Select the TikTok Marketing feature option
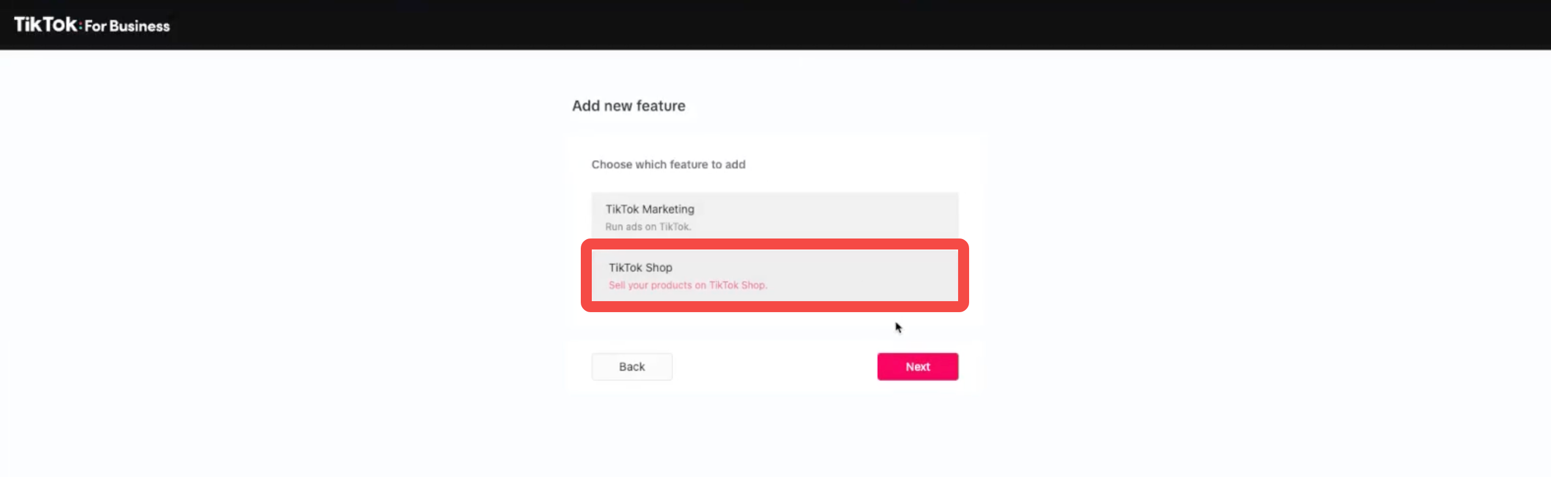Image resolution: width=1551 pixels, height=477 pixels. 774,216
